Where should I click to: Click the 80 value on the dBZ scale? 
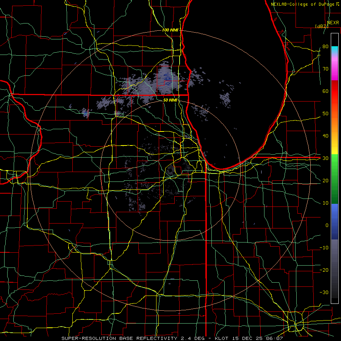[325, 46]
